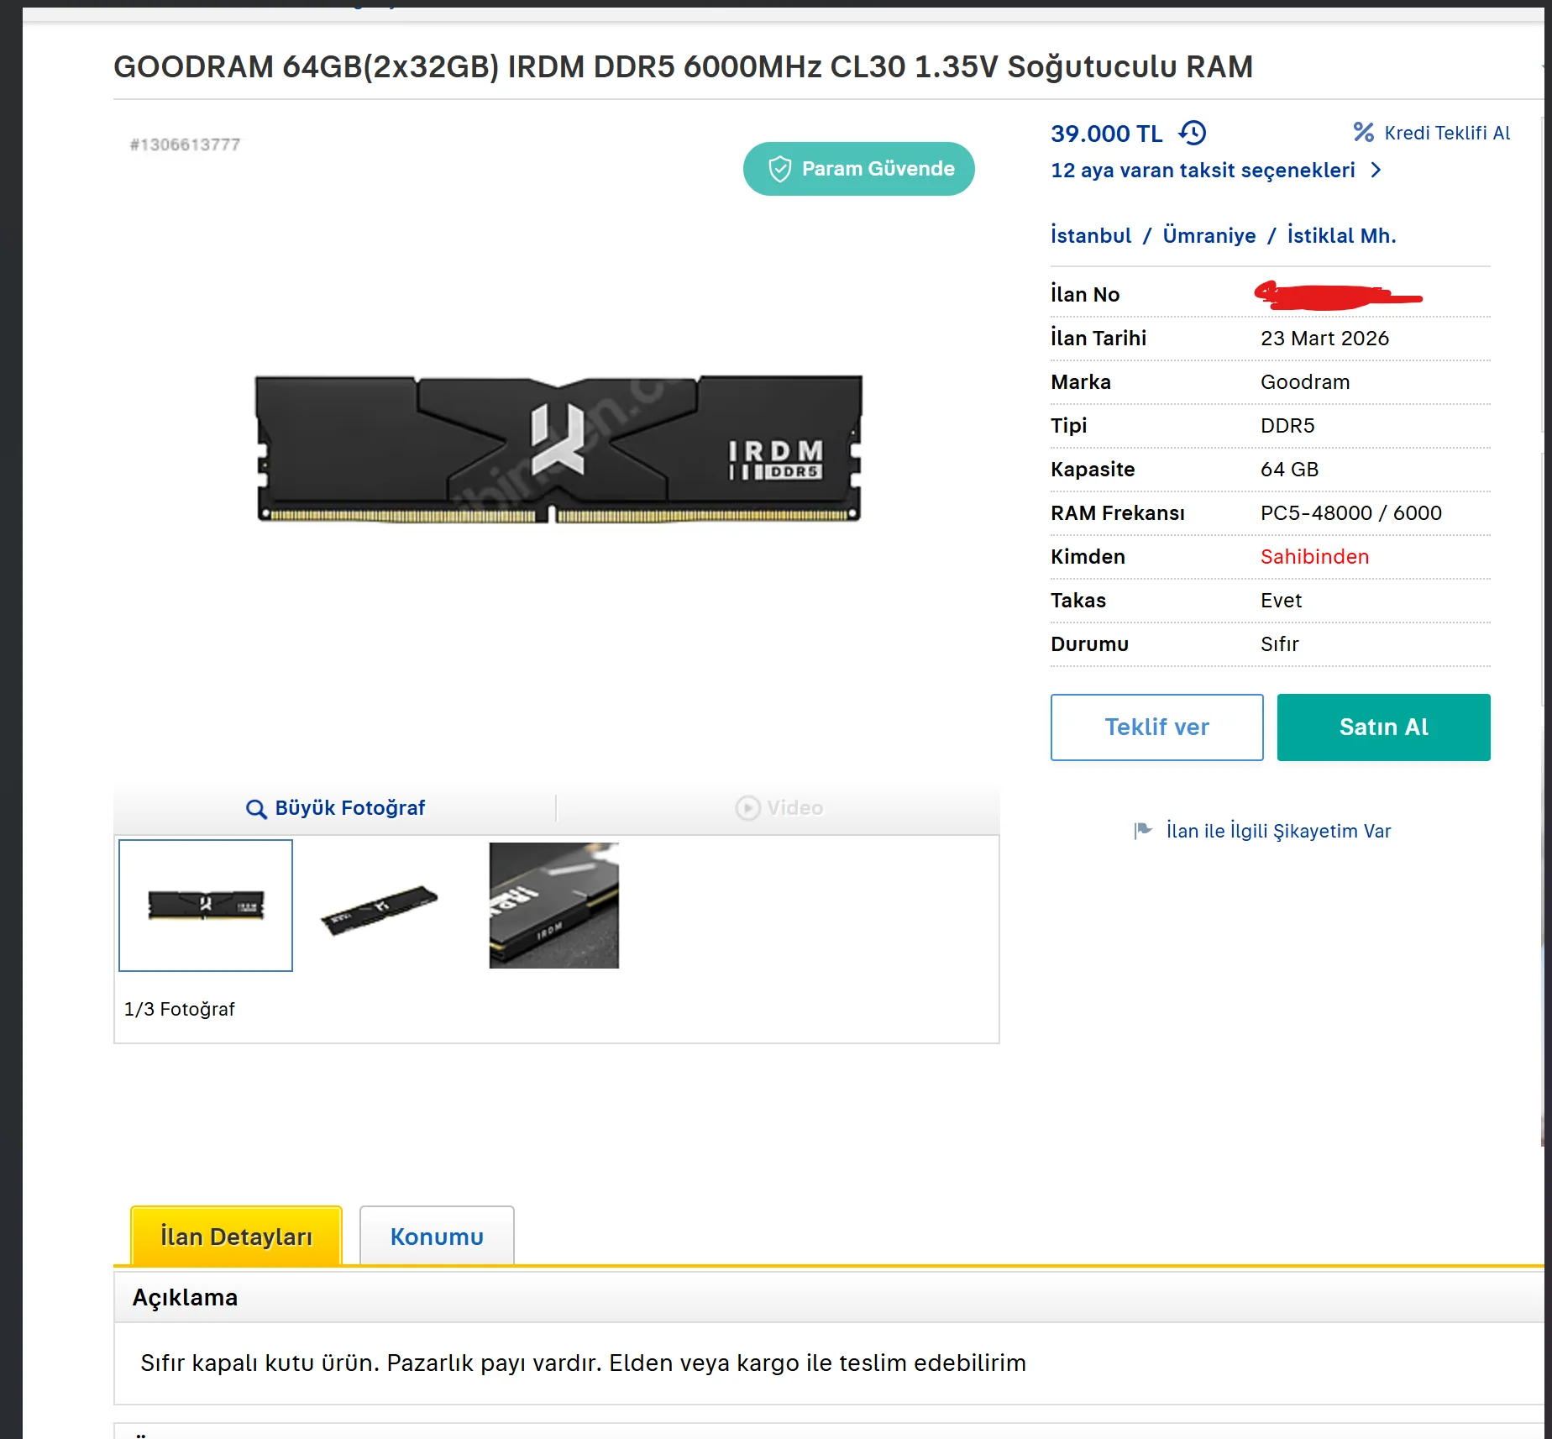Click the red Sahibinden seller link
This screenshot has height=1439, width=1552.
pos(1314,557)
